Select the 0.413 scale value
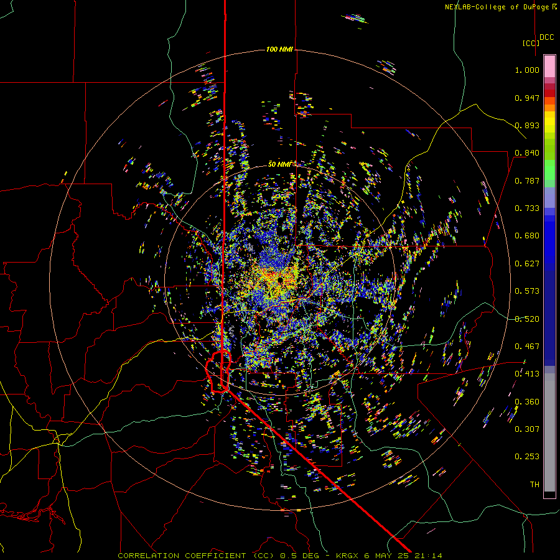 (527, 374)
